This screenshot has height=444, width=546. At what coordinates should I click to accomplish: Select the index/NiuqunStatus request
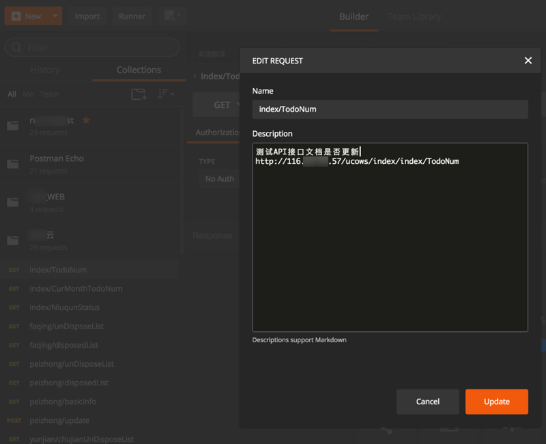(89, 307)
